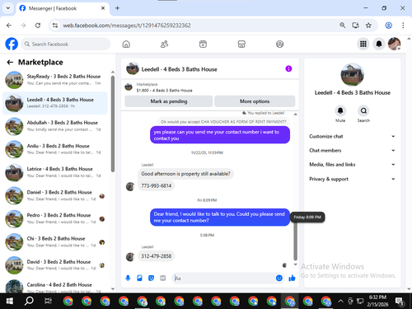
Task: Select the Messenger | Facebook browser tab
Action: pos(63,8)
